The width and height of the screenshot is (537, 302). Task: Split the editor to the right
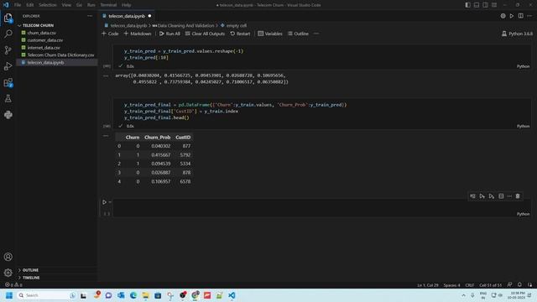coord(520,16)
